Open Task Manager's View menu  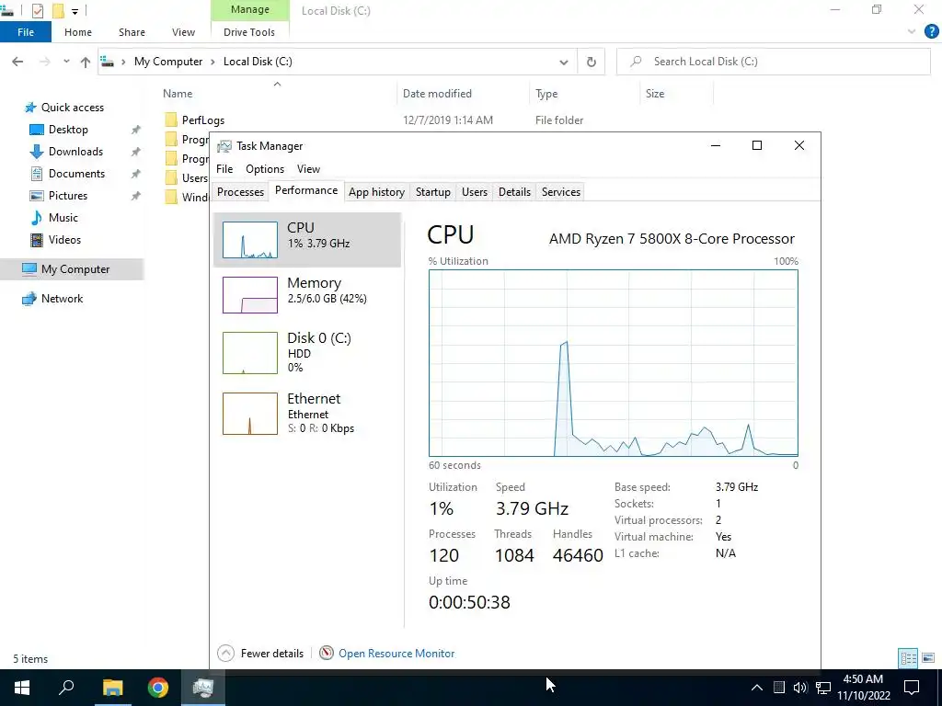(308, 169)
